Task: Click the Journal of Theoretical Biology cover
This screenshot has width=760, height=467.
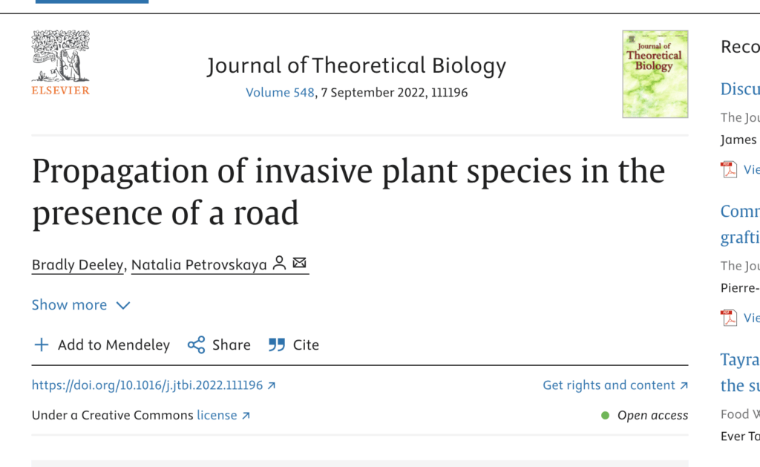Action: coord(655,74)
